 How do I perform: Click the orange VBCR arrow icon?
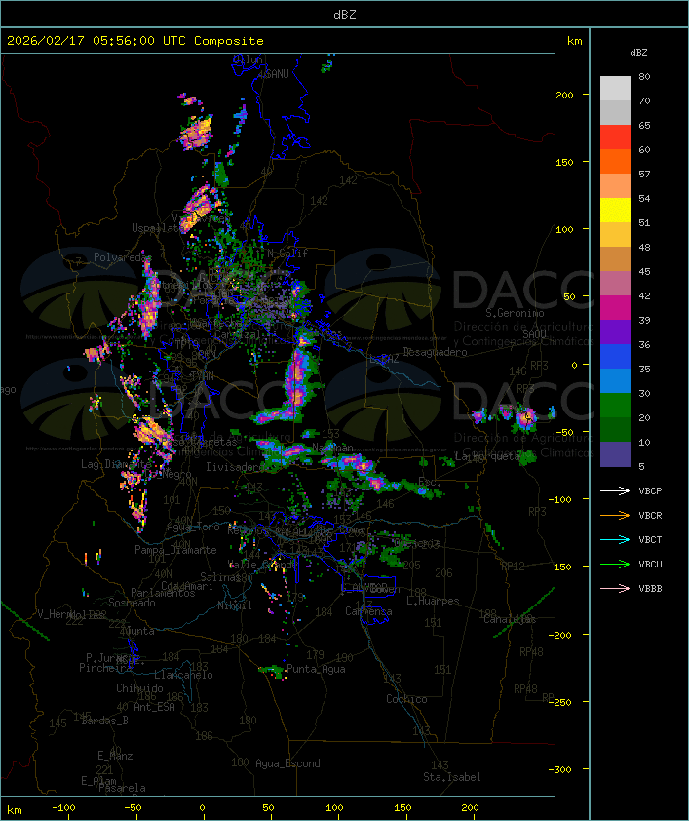615,515
